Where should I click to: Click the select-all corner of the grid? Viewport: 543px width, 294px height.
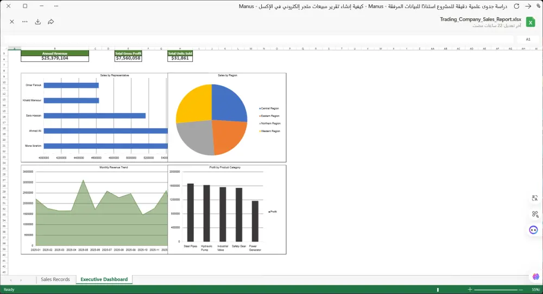[x=4, y=48]
